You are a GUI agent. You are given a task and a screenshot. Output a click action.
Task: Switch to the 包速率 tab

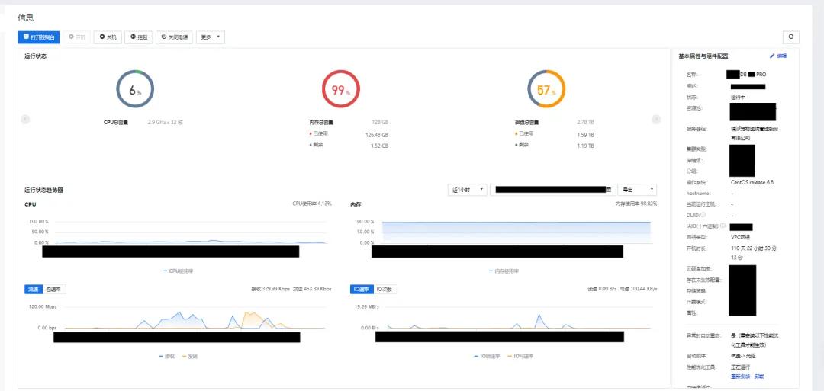pyautogui.click(x=54, y=290)
